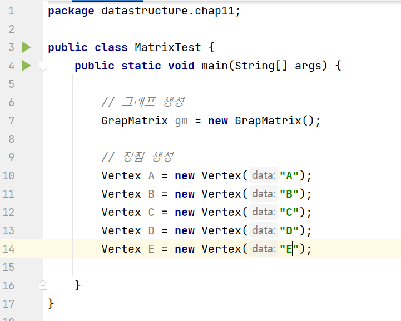Click the static keyword on line 4
The width and height of the screenshot is (401, 321).
pyautogui.click(x=141, y=66)
